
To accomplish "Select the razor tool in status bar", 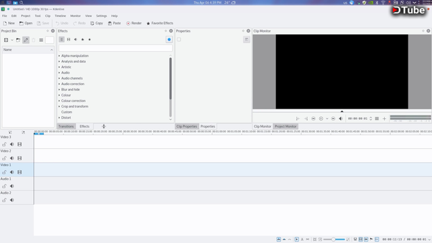I will click(302, 240).
